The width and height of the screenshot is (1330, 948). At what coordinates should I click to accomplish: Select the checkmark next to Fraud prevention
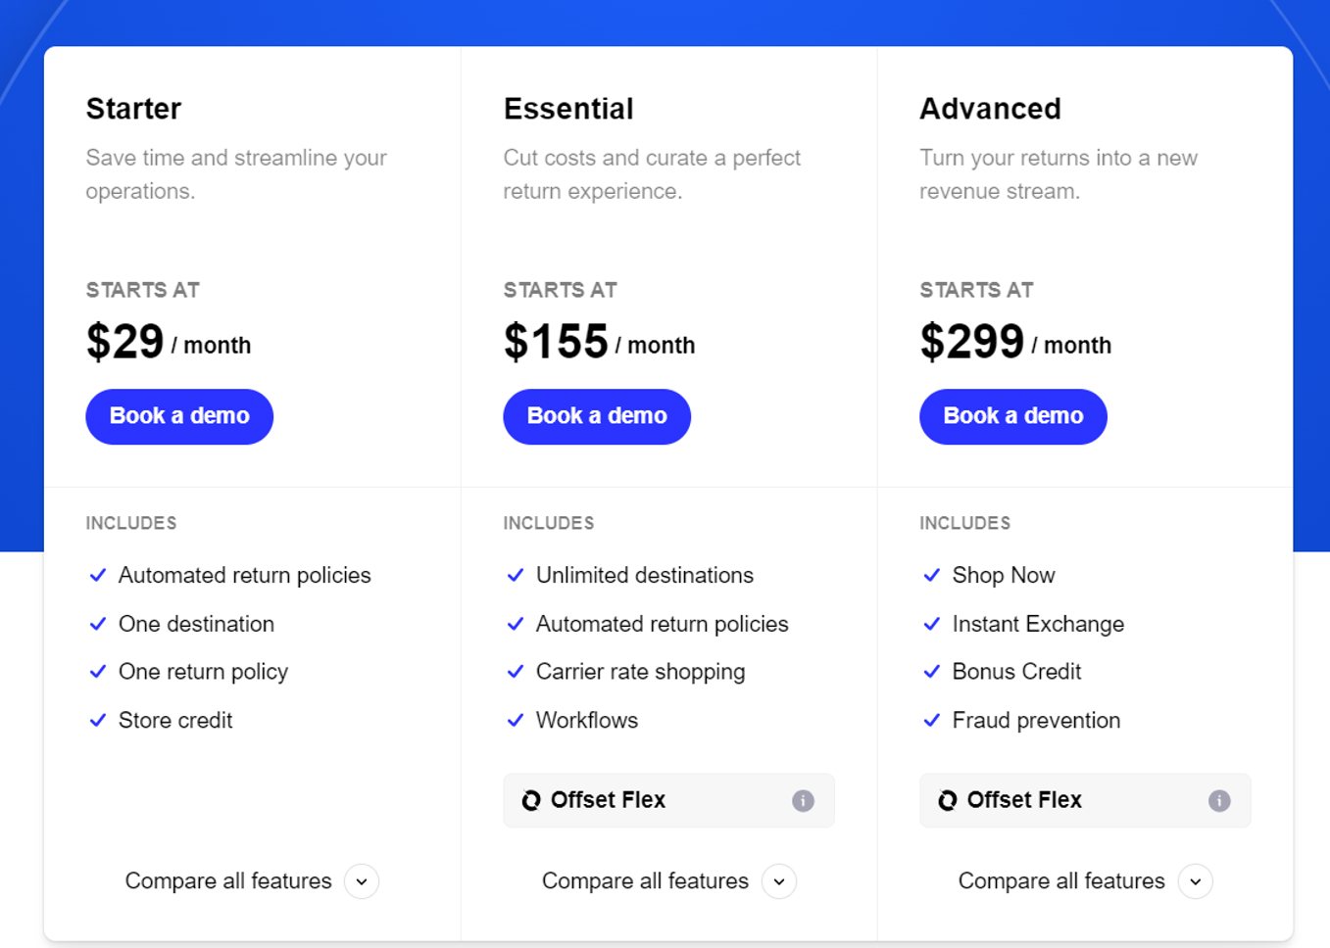pyautogui.click(x=931, y=720)
